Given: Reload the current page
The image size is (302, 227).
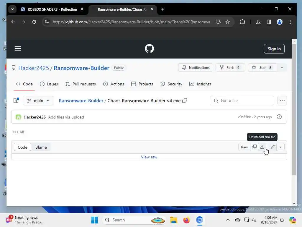Looking at the screenshot, I should pyautogui.click(x=34, y=22).
